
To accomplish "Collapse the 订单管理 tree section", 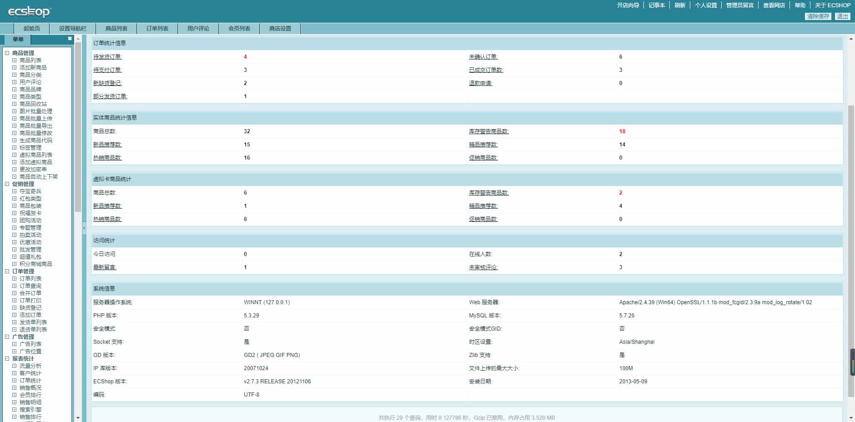I will (7, 271).
